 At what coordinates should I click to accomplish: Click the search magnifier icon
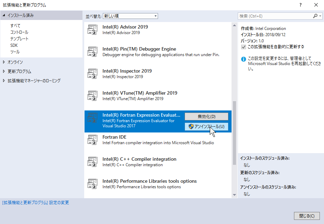click(315, 16)
